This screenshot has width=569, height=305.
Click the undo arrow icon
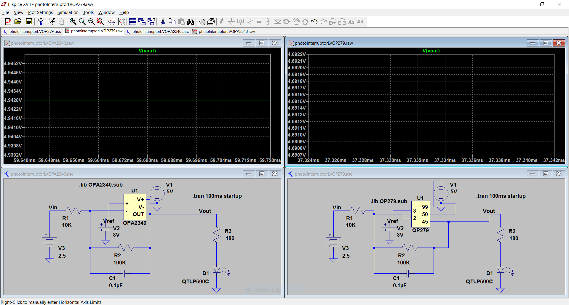point(314,22)
